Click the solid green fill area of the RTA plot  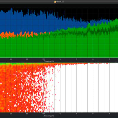point(59,47)
